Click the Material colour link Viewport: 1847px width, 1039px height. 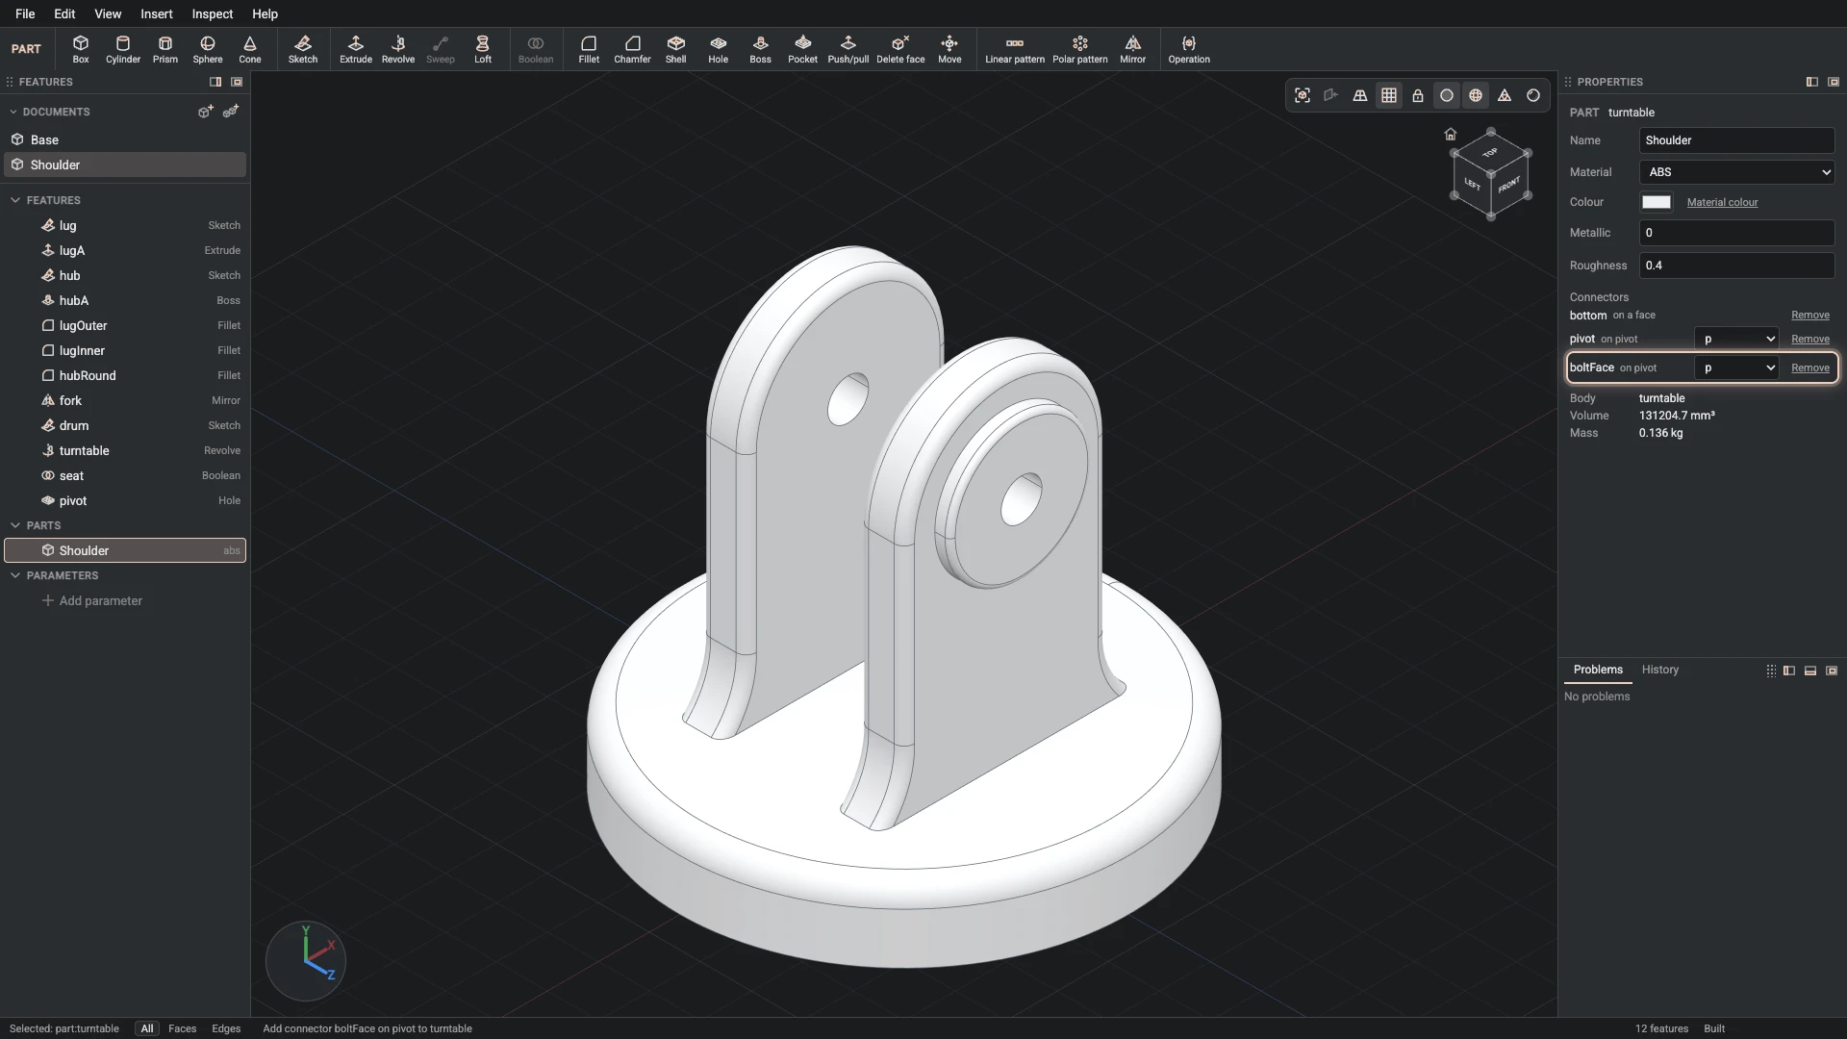(x=1722, y=202)
